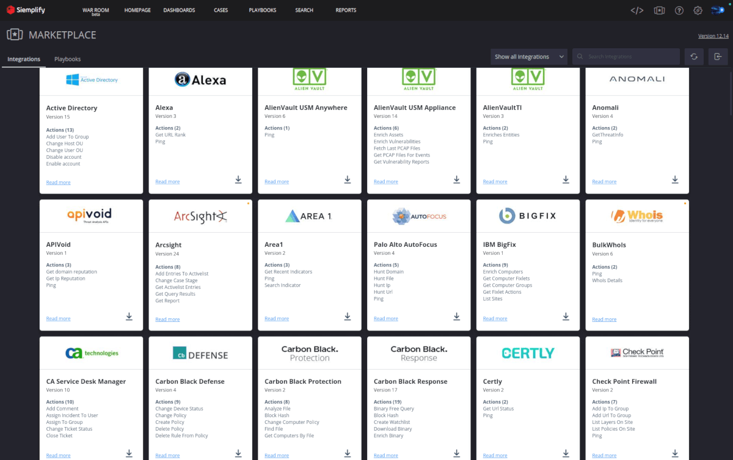The height and width of the screenshot is (460, 733).
Task: Select the Carbon Black Response card title
Action: (x=410, y=382)
